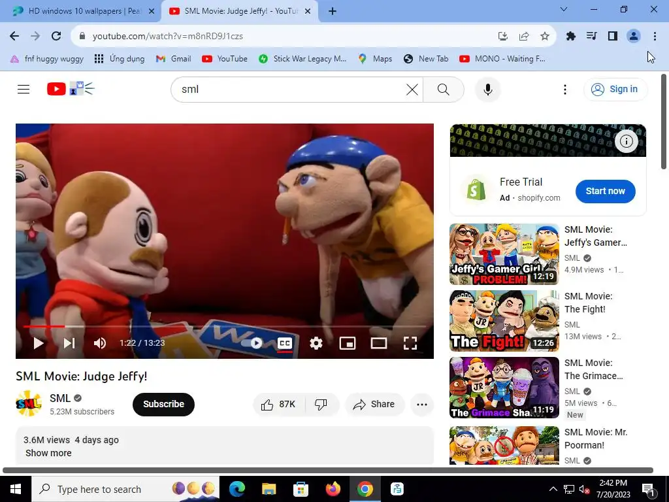The height and width of the screenshot is (502, 669).
Task: Dislike the video
Action: pos(321,404)
